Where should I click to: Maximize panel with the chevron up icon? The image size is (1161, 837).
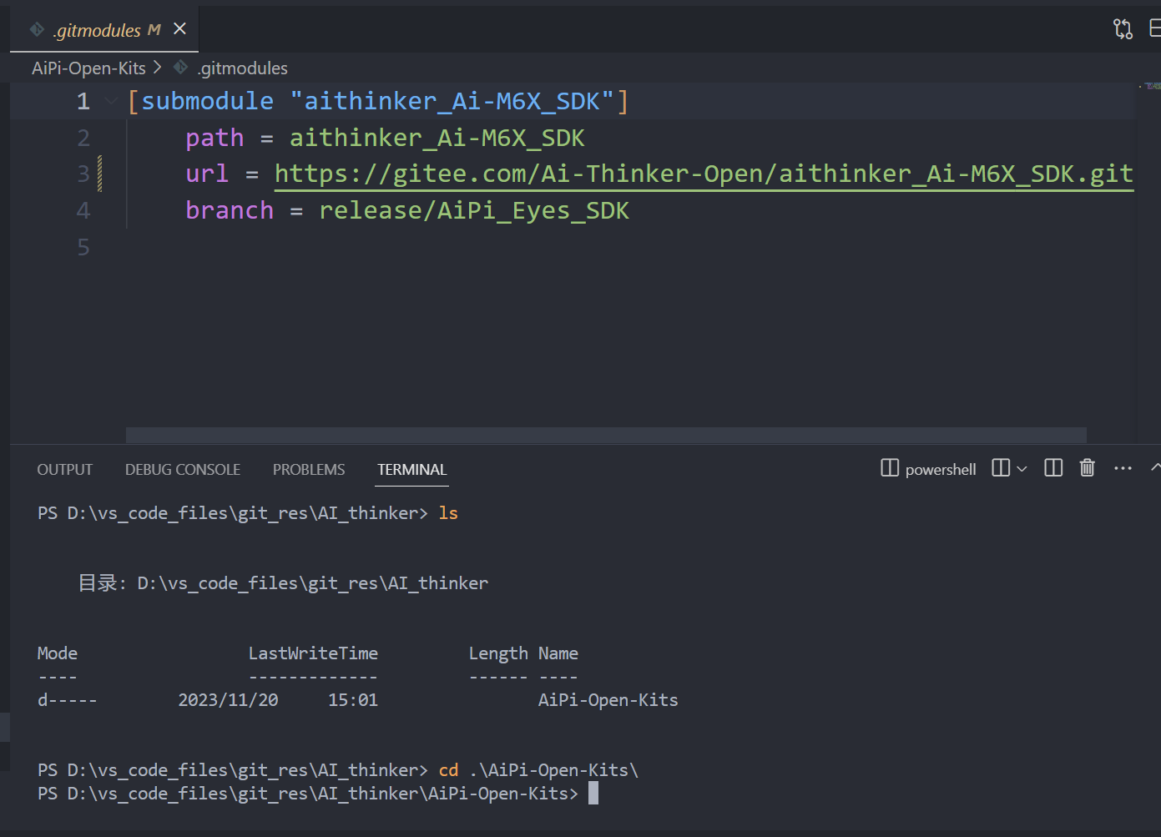click(x=1155, y=467)
